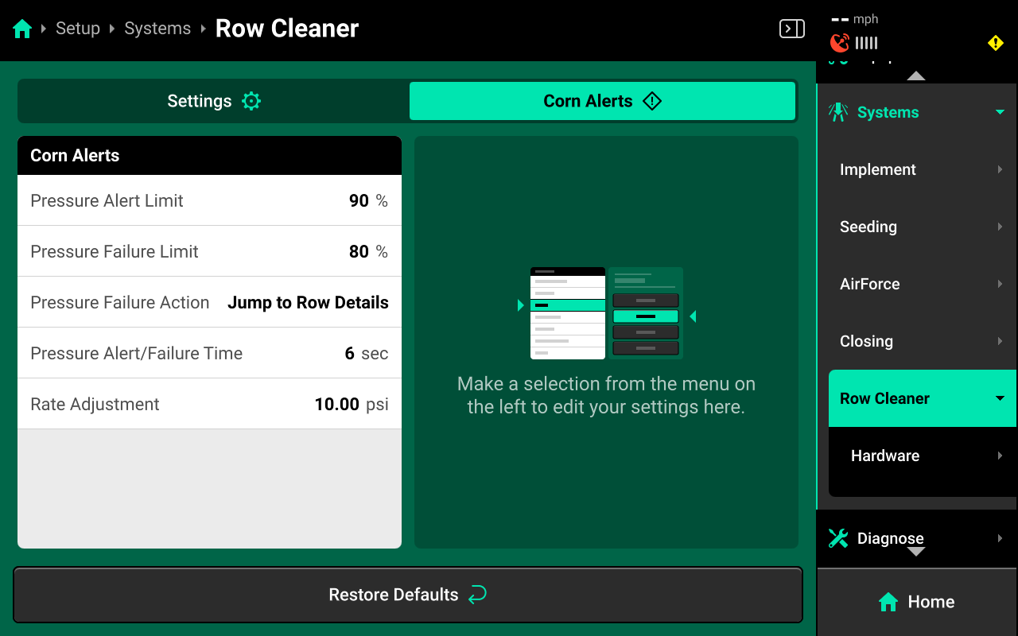This screenshot has width=1018, height=636.
Task: Toggle the side panel collapse icon
Action: 791,29
